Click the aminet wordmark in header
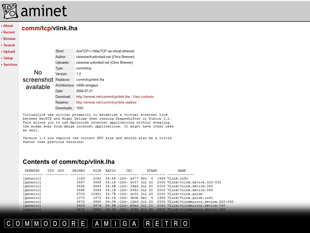This screenshot has width=310, height=233. [44, 11]
